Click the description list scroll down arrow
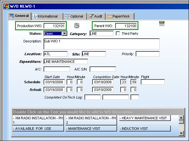This screenshot has width=189, height=141. (x=181, y=133)
